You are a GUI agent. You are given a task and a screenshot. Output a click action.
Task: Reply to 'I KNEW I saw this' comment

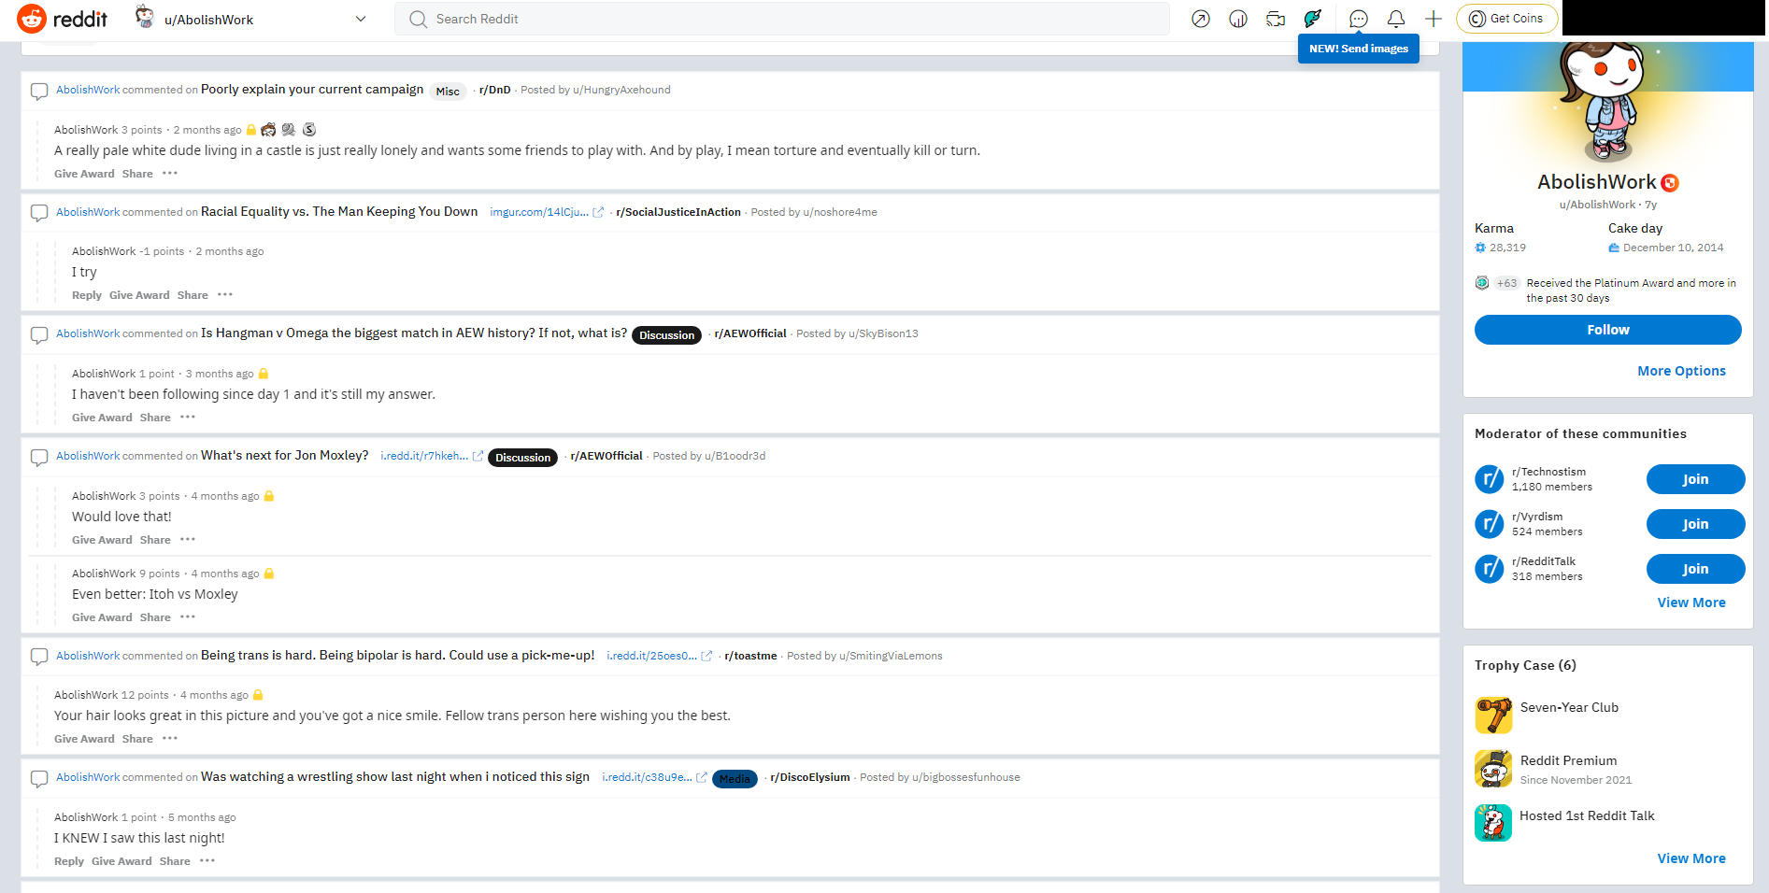tap(69, 861)
